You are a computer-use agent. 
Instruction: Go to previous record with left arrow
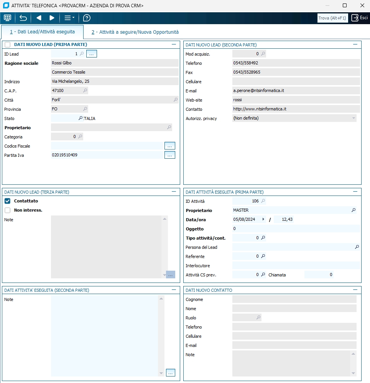pyautogui.click(x=38, y=18)
